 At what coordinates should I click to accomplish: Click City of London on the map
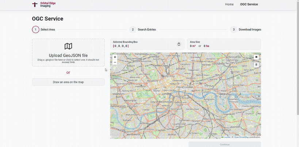pos(185,87)
